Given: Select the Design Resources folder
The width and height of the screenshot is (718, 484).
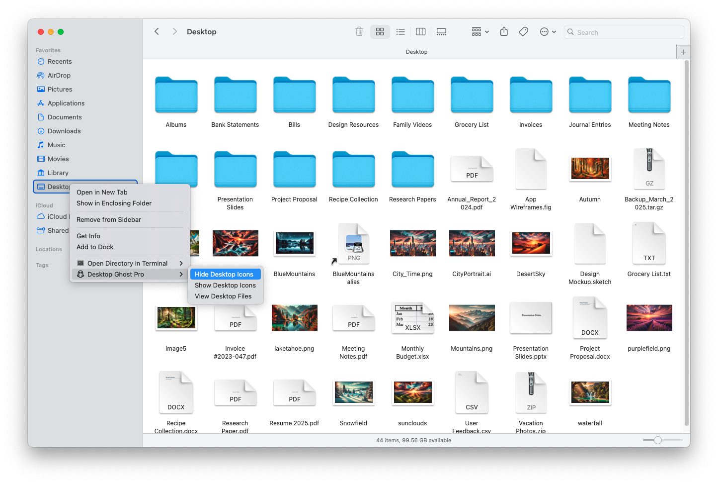Looking at the screenshot, I should 353,102.
